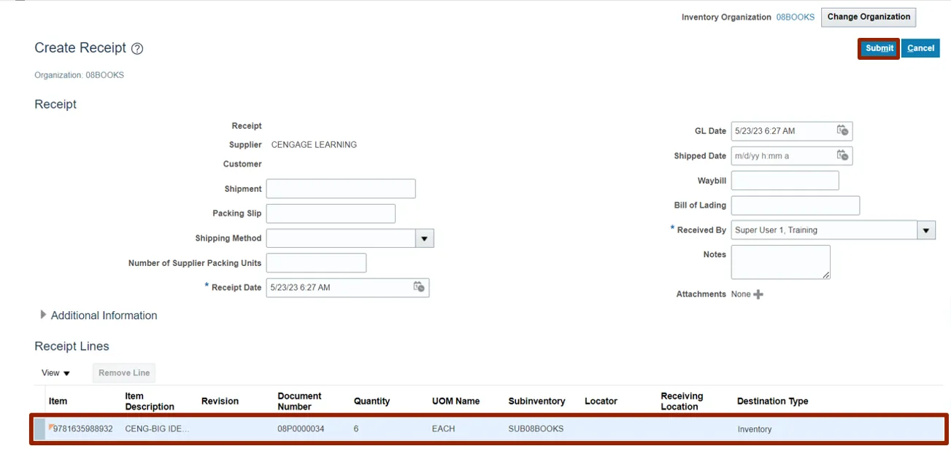
Task: Open the Create Receipt help icon
Action: coord(137,49)
